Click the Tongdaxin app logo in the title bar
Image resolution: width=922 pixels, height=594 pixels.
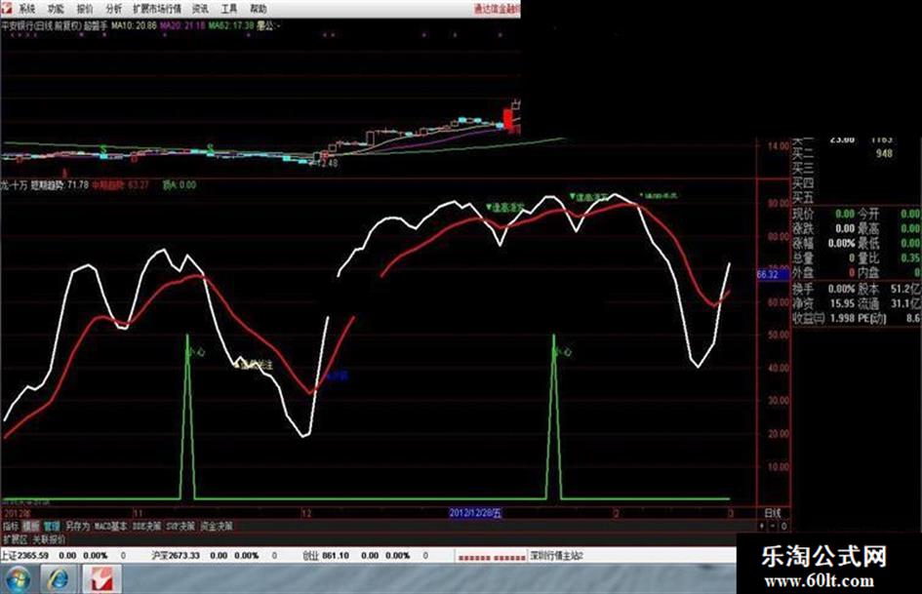(x=5, y=7)
